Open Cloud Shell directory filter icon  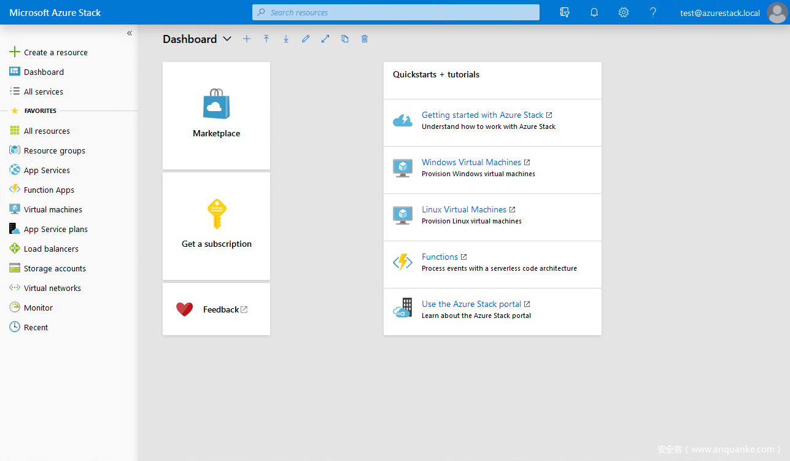565,12
